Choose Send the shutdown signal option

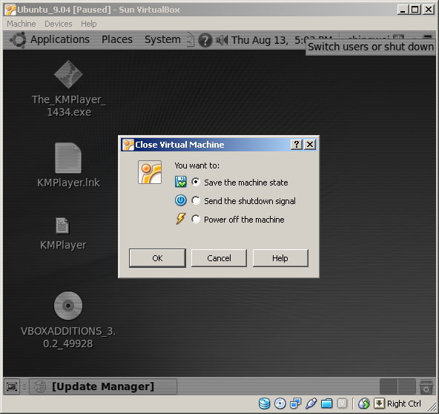point(196,200)
